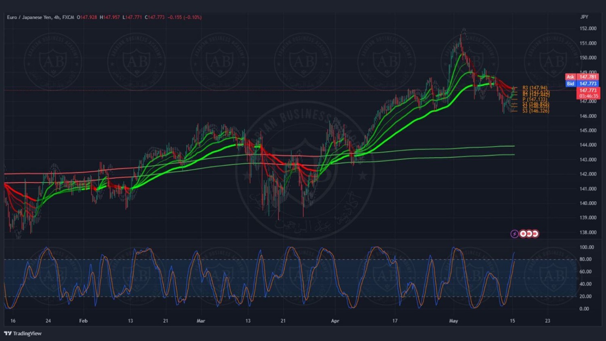Select the low price value L147.771
This screenshot has height=341, width=606.
coord(132,17)
